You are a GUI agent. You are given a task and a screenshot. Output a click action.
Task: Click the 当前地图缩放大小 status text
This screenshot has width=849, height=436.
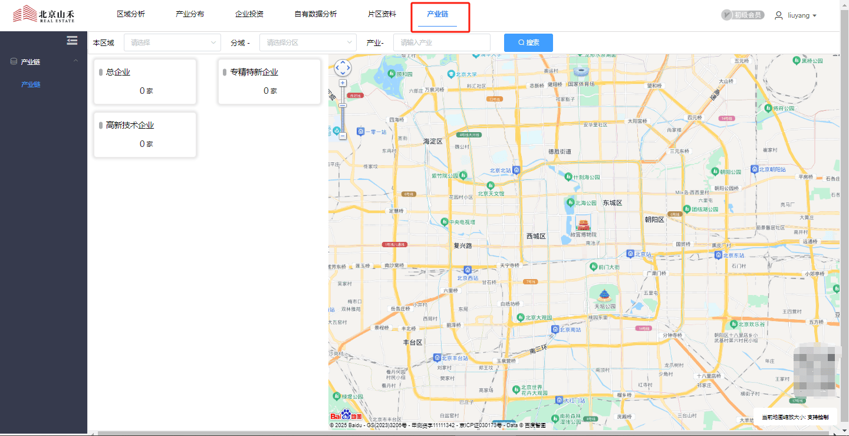(795, 417)
